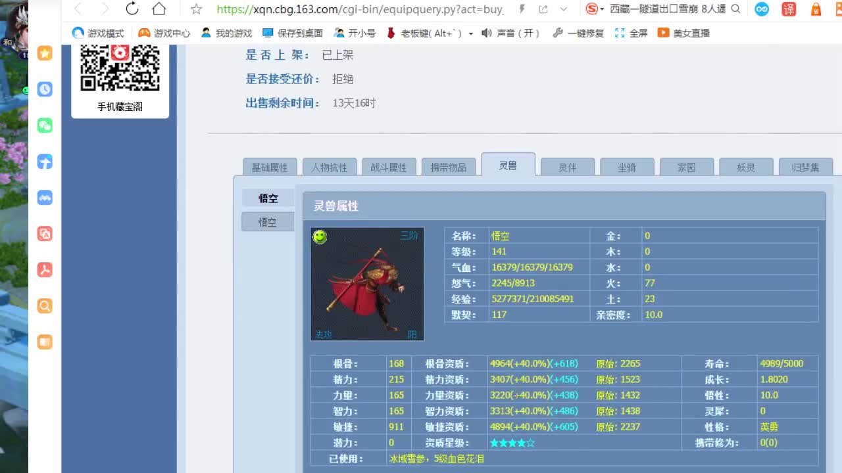Viewport: 842px width, 473px height.
Task: Switch to the 妖灵 tab
Action: coord(746,168)
